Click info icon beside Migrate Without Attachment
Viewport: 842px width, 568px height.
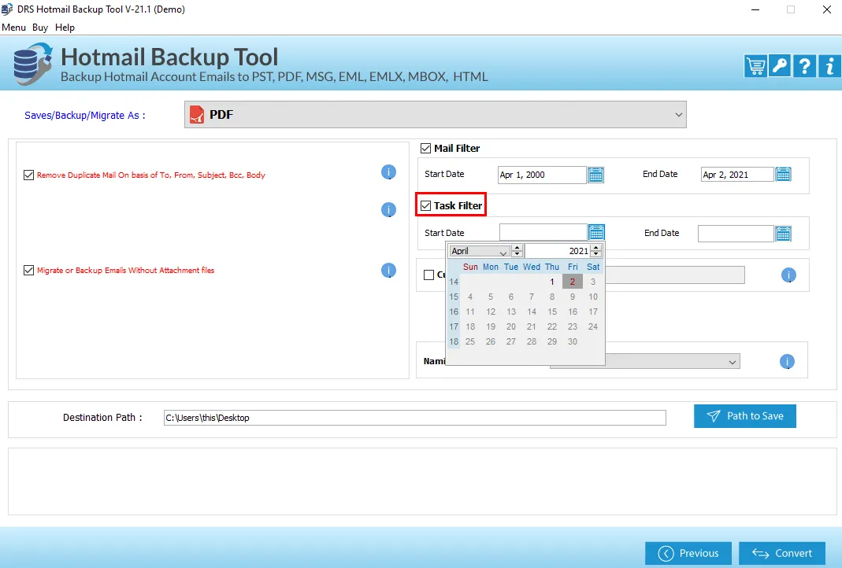(389, 271)
